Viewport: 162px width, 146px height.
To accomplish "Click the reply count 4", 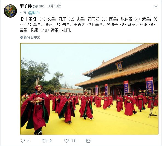I will pos(29,141).
